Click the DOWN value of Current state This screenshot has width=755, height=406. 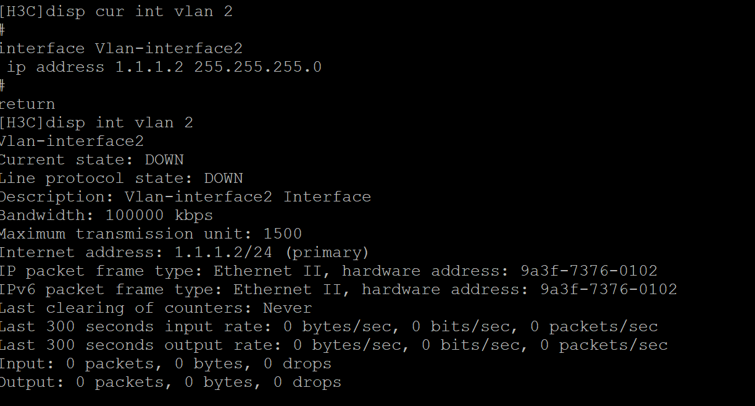pos(164,159)
